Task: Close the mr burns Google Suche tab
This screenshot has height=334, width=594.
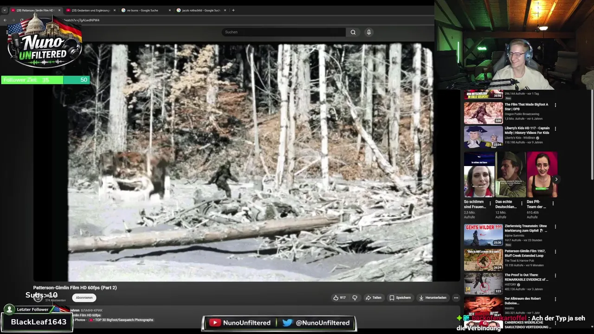Action: (x=170, y=10)
